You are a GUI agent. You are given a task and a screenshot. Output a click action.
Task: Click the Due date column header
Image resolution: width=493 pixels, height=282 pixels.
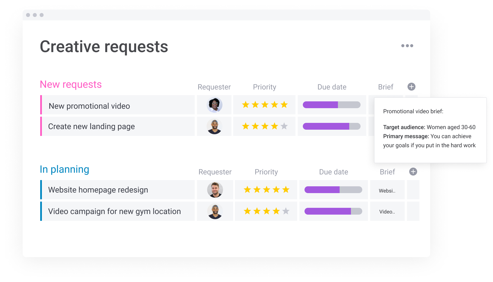pyautogui.click(x=332, y=87)
